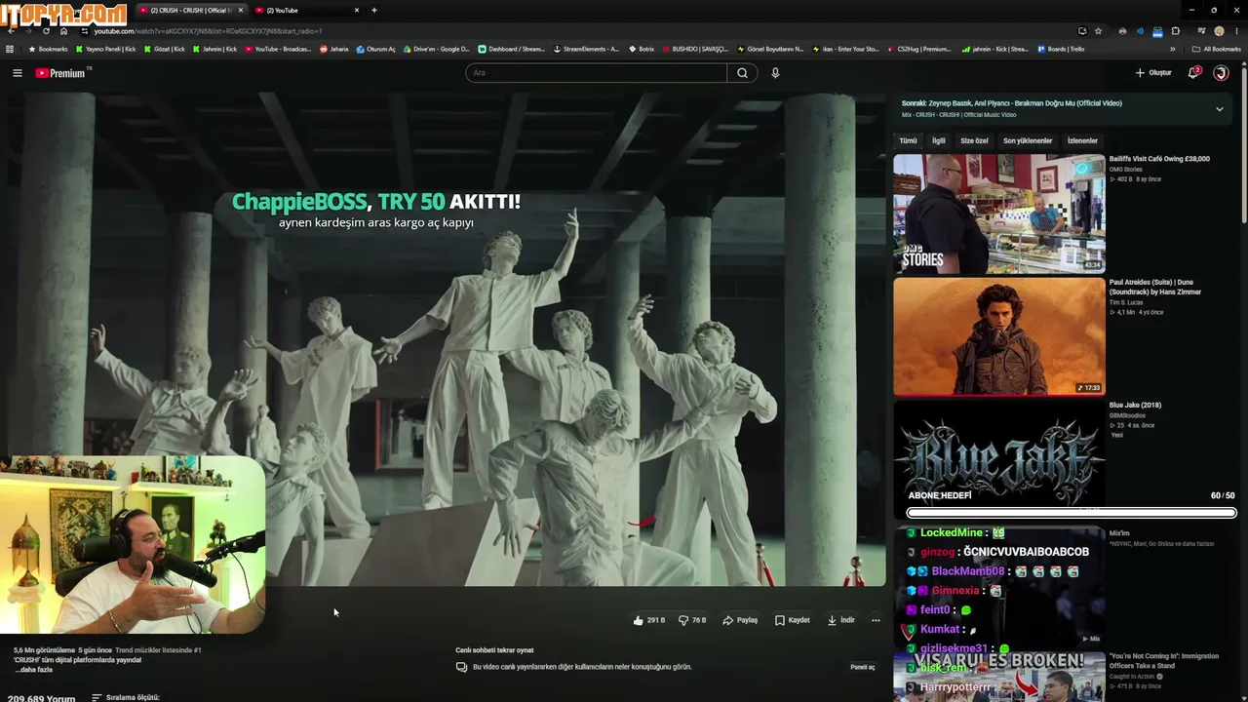Click the 'Blue Jake (2018)' video title

tap(1135, 405)
